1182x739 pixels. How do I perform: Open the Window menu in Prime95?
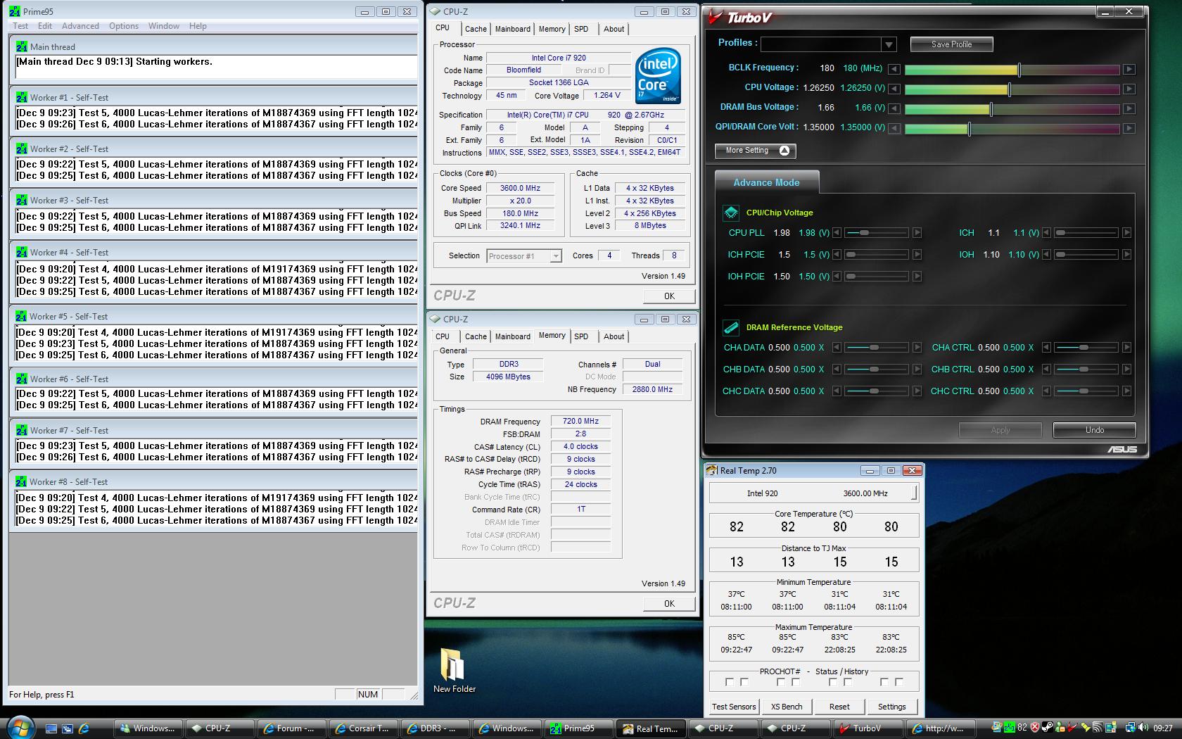pyautogui.click(x=163, y=26)
